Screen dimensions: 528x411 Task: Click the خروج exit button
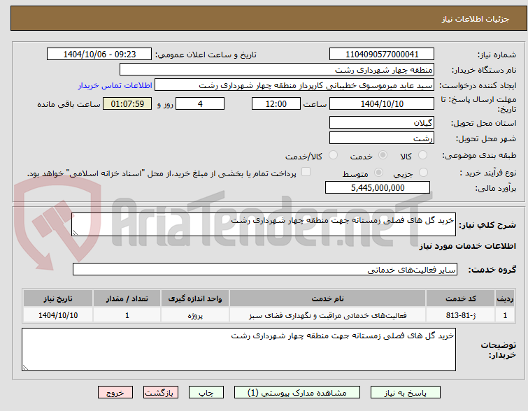115,393
